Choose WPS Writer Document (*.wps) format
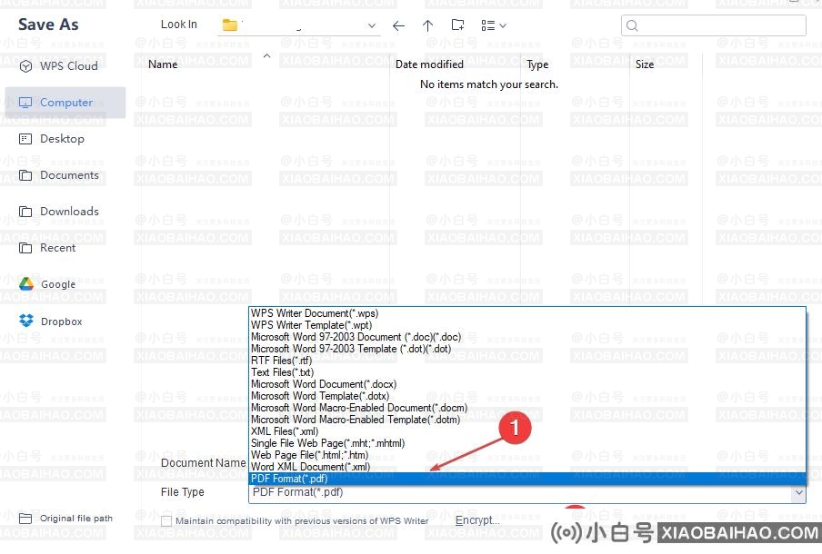Viewport: 822px width, 554px height. tap(526, 313)
